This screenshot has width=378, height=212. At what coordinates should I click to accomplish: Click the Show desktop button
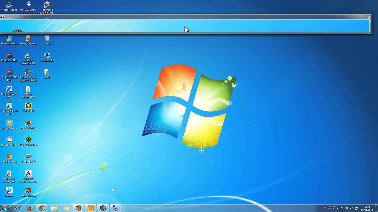pos(376,208)
